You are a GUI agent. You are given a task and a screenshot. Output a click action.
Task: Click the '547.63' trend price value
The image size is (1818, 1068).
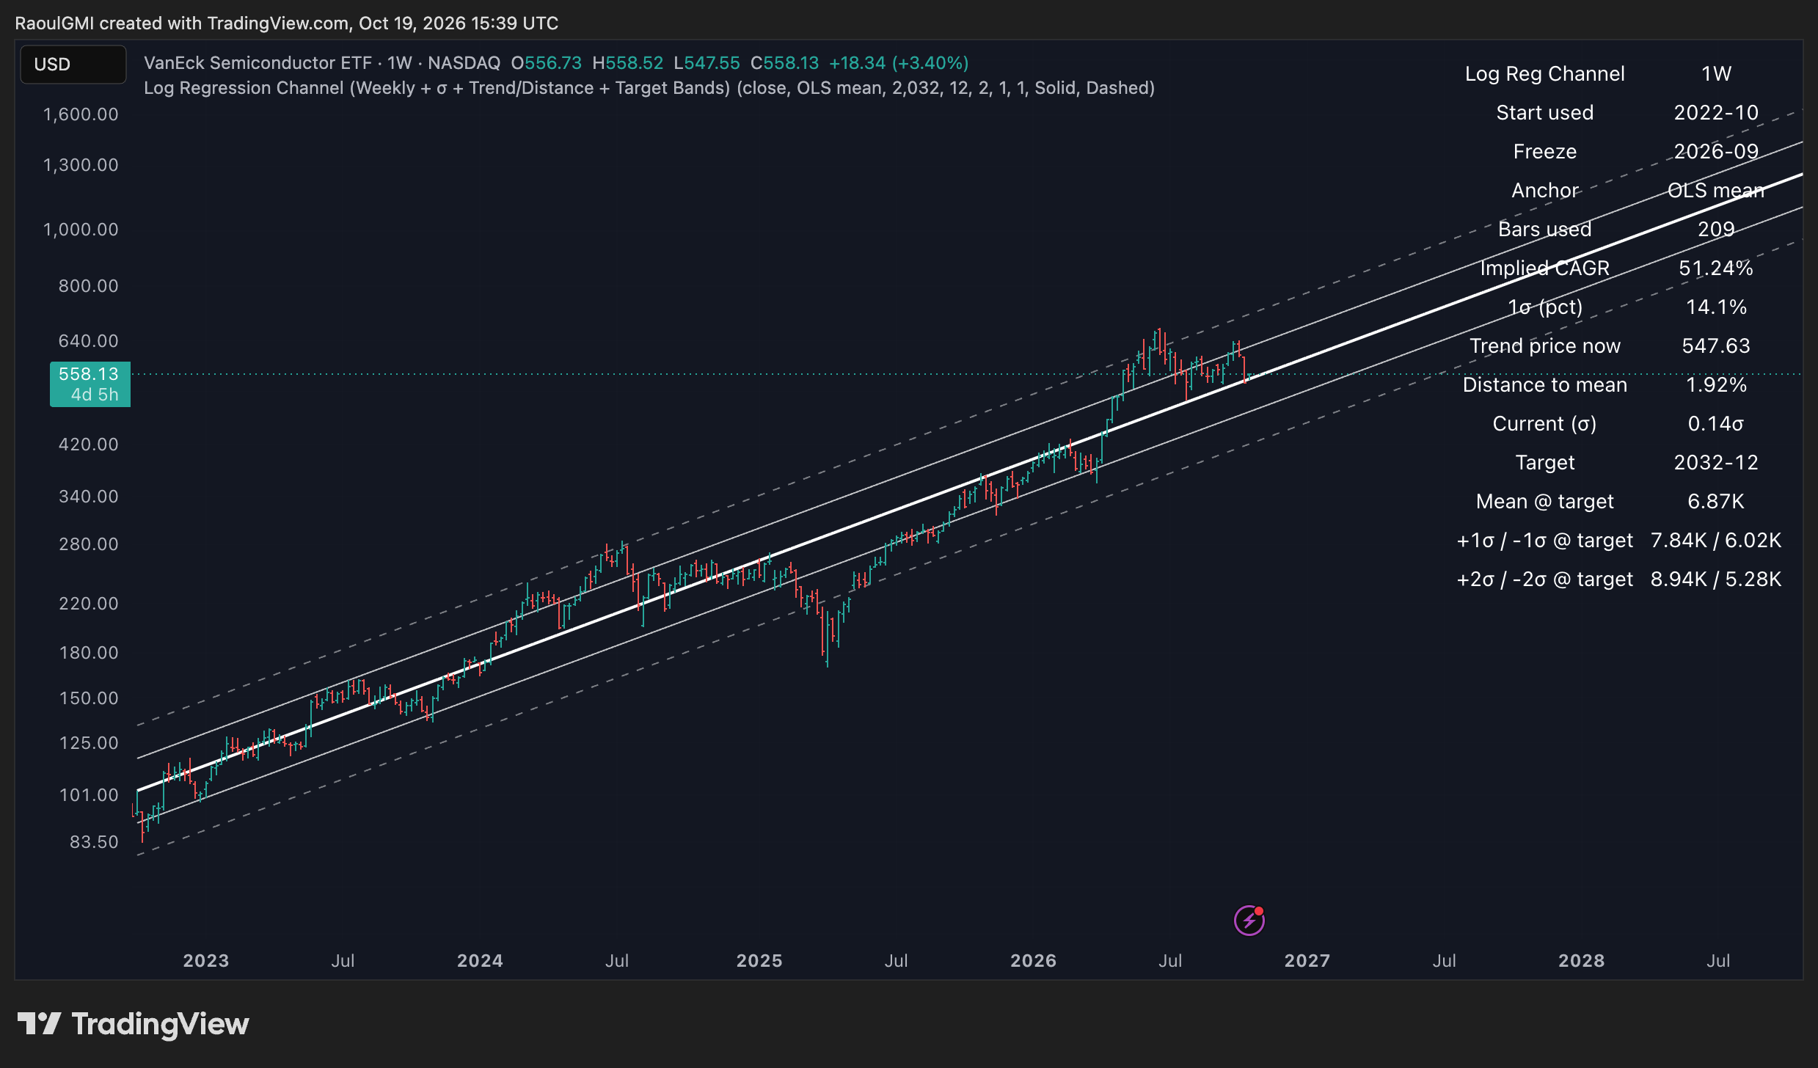pos(1716,345)
